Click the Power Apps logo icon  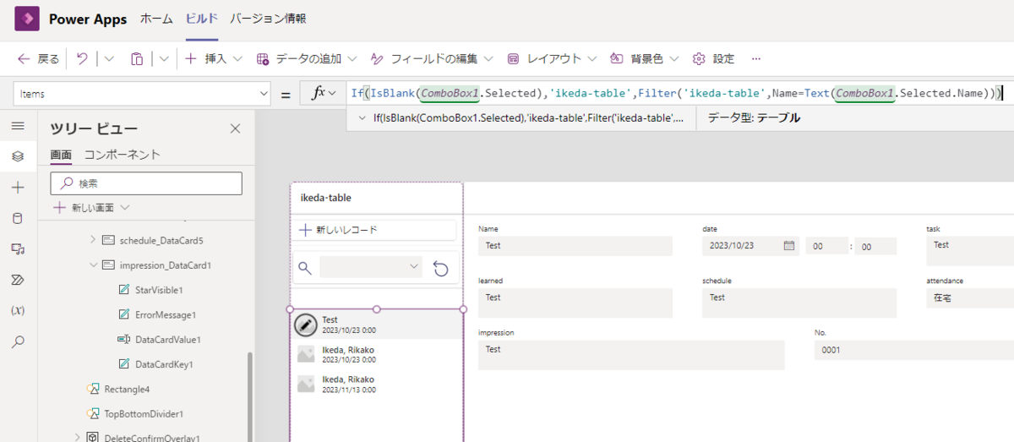[x=26, y=19]
